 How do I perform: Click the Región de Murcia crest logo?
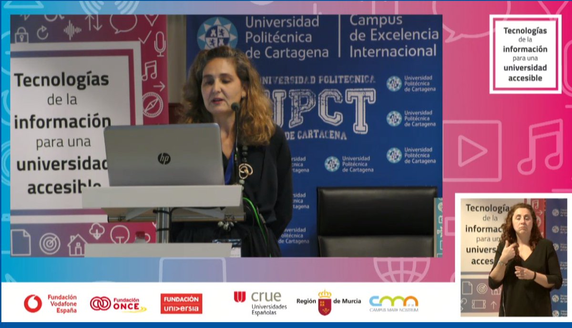click(x=328, y=302)
